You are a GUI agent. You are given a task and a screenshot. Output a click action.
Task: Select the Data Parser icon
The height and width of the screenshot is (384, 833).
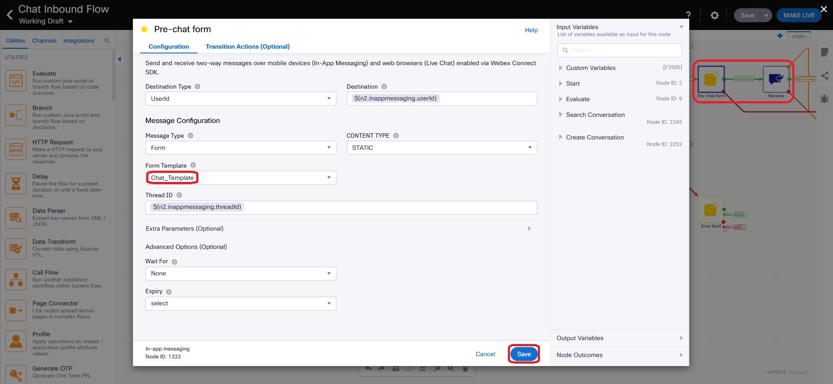pyautogui.click(x=16, y=218)
